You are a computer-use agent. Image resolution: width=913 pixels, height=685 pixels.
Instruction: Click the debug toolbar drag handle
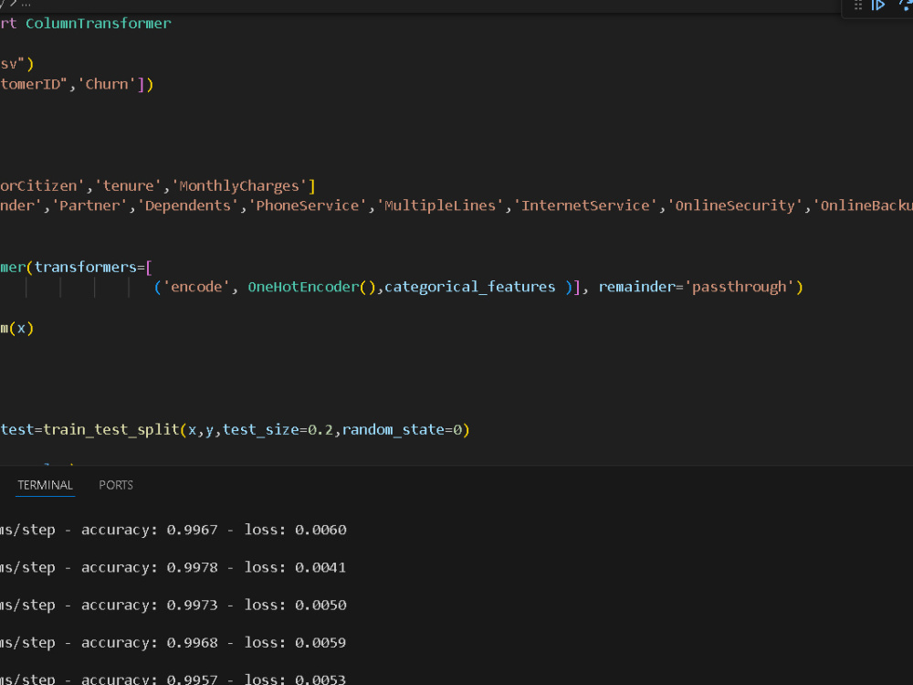pyautogui.click(x=857, y=5)
